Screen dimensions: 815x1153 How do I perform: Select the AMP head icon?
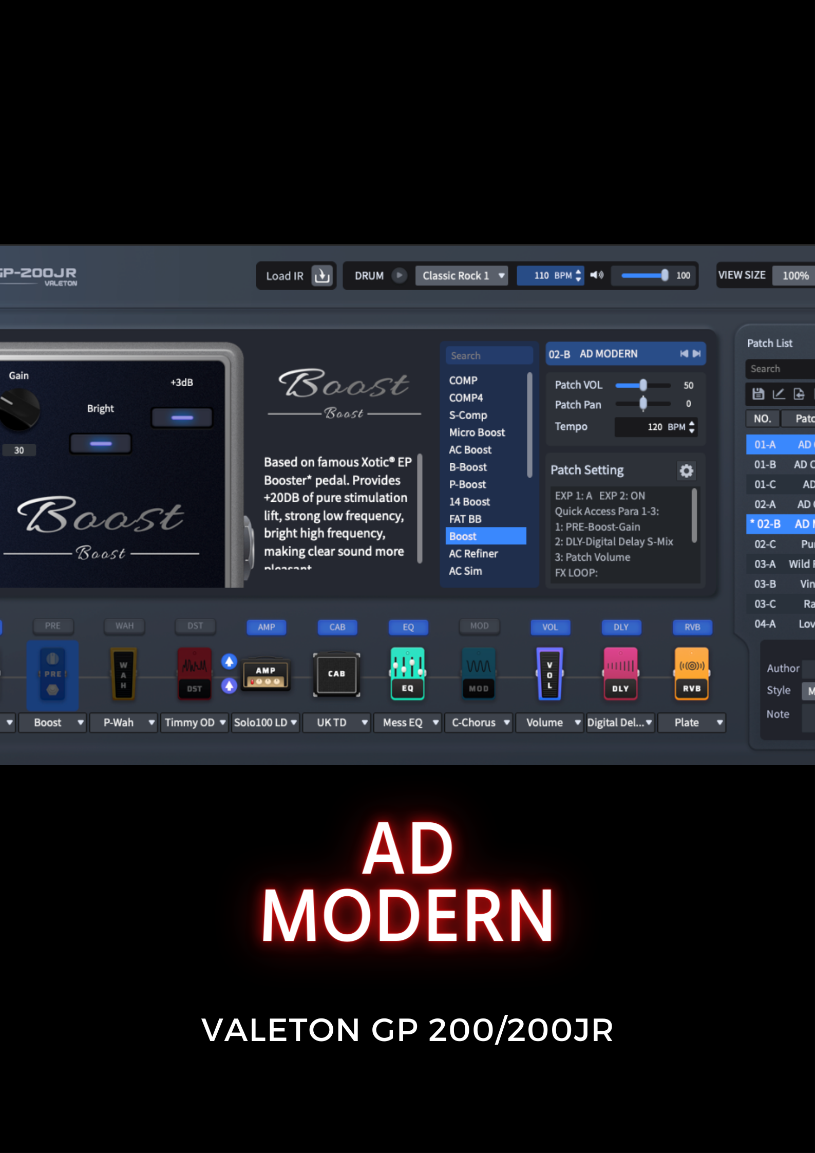click(x=266, y=675)
